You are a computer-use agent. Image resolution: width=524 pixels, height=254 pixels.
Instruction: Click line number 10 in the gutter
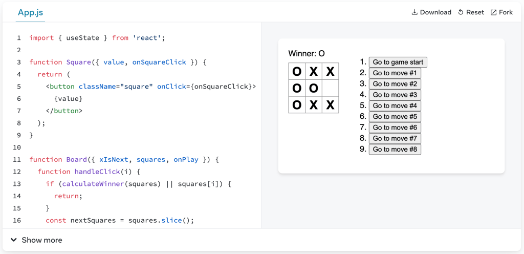17,147
